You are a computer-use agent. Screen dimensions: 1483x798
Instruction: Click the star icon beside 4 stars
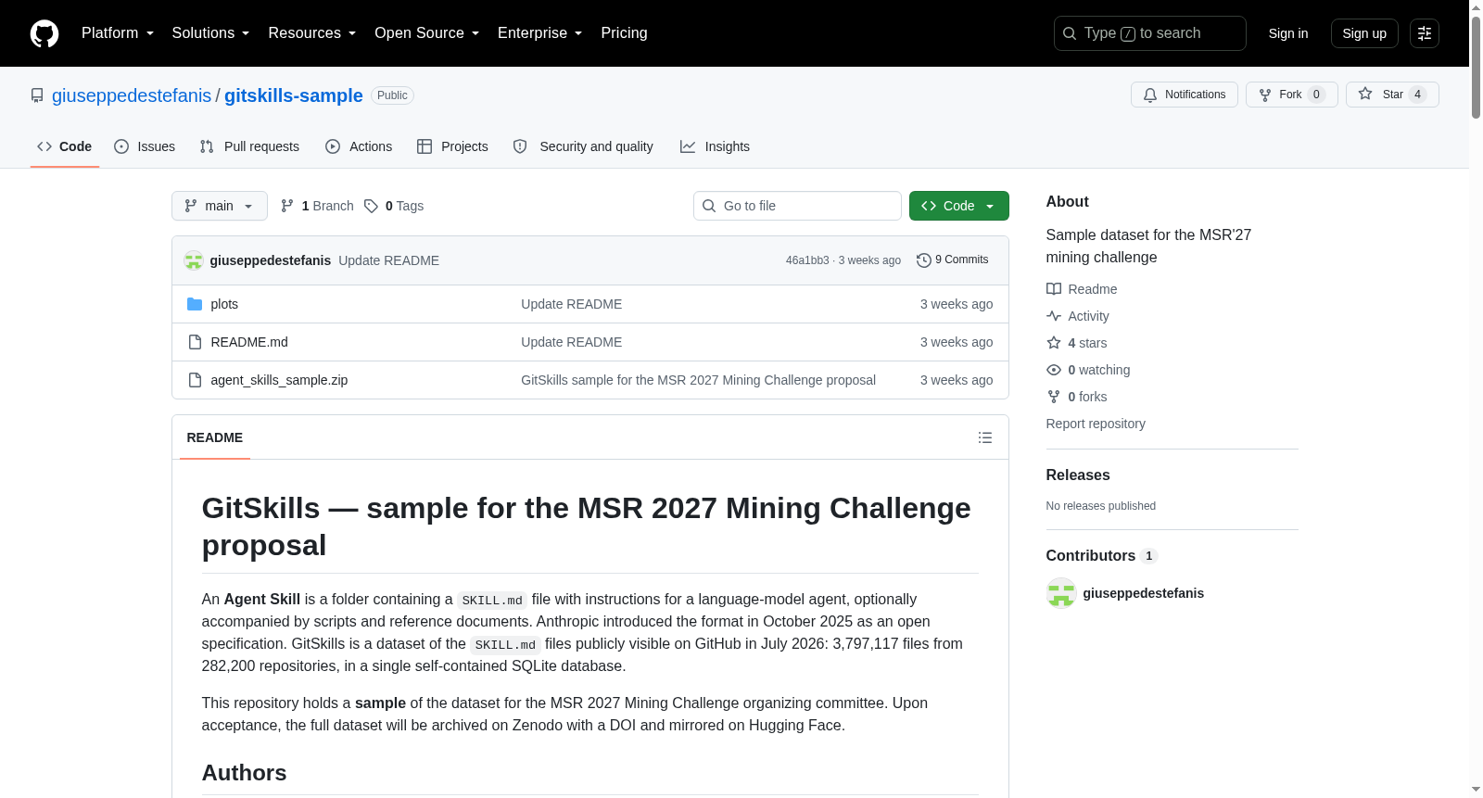click(1054, 343)
